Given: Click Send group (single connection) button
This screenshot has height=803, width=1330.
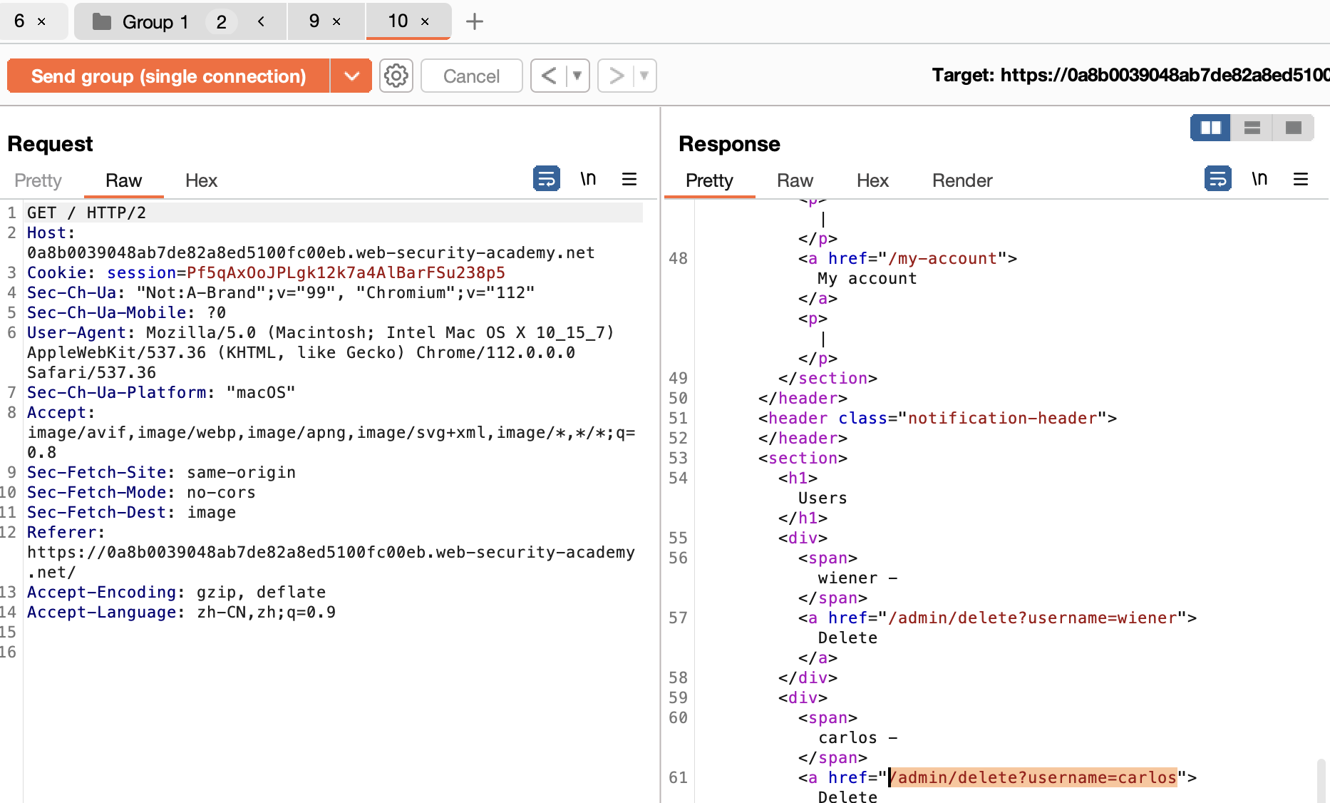Looking at the screenshot, I should click(168, 76).
